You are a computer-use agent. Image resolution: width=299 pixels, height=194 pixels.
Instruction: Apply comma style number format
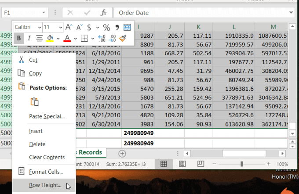117,27
